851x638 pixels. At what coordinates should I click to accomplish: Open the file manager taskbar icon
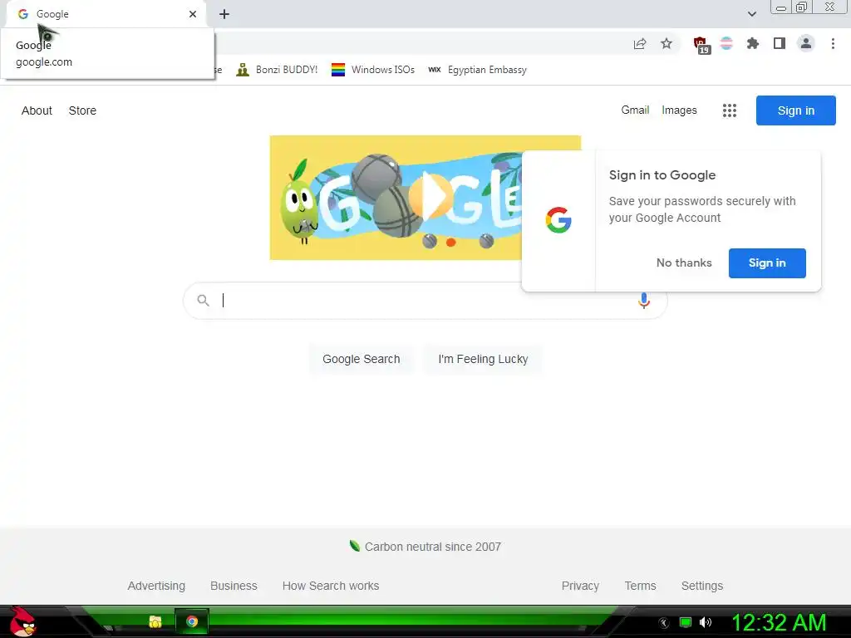point(155,621)
